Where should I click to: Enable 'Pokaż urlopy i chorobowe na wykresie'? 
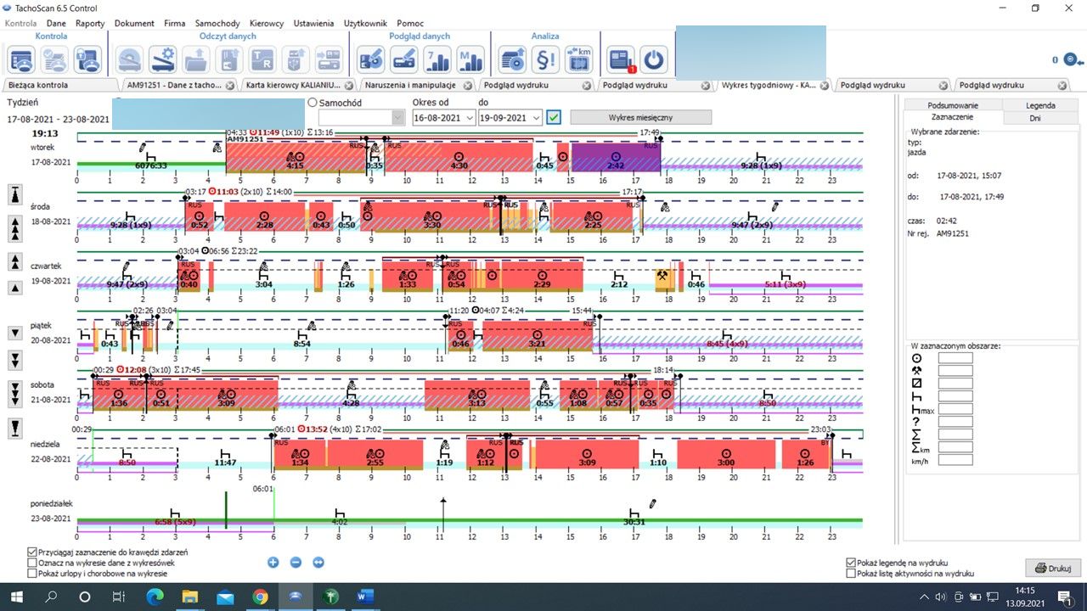click(x=32, y=574)
